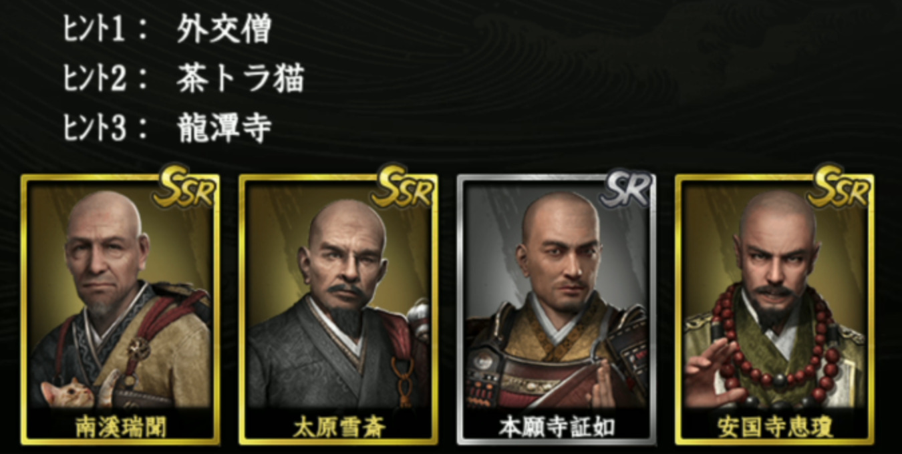Tap the 本願寺証如 name label

[557, 427]
